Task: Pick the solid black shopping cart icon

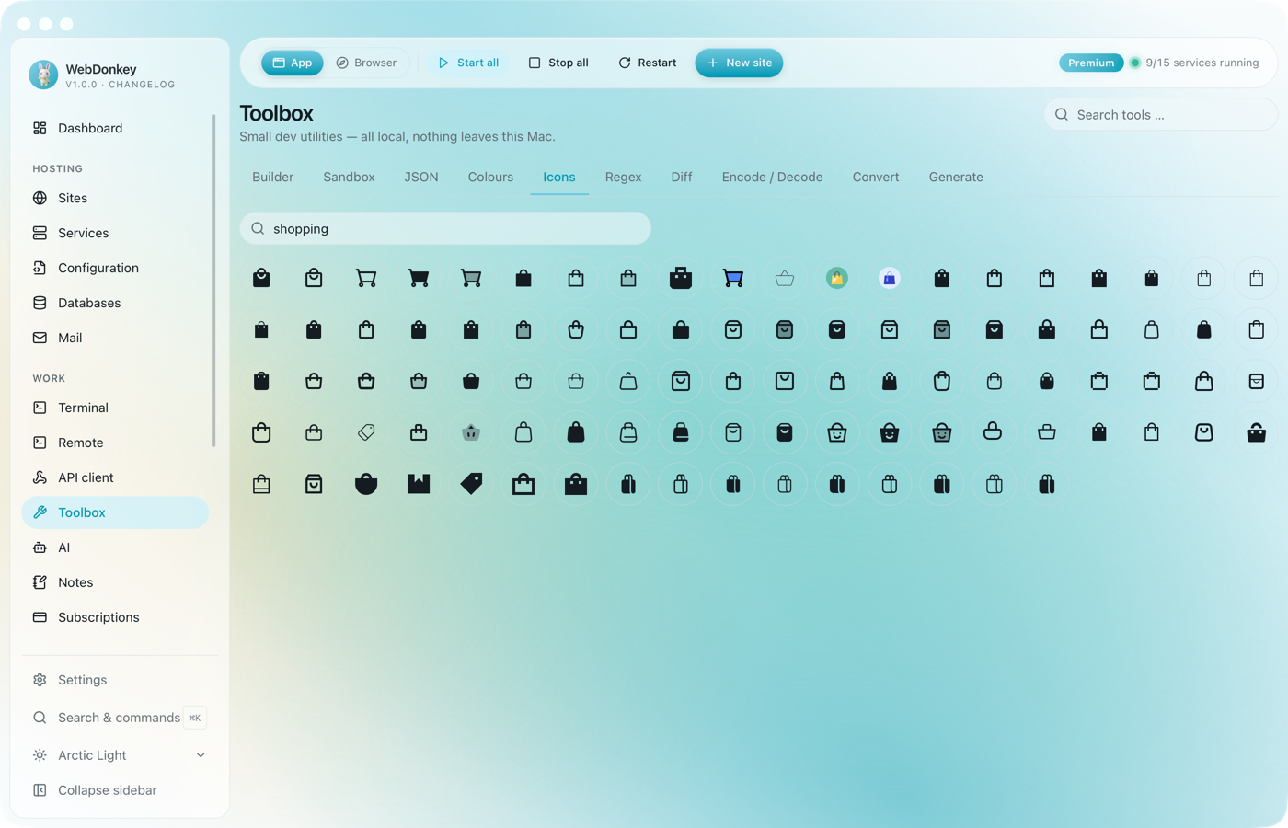Action: click(419, 278)
